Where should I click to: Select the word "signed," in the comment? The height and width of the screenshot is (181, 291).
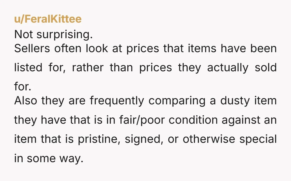144,139
